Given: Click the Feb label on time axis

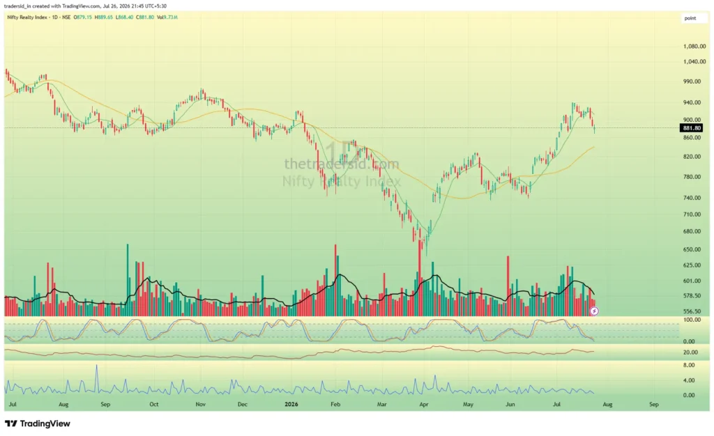Looking at the screenshot, I should coord(335,404).
